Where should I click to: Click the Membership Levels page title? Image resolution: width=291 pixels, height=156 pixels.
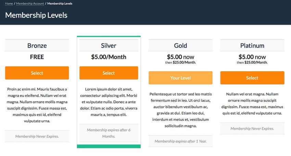(x=36, y=15)
